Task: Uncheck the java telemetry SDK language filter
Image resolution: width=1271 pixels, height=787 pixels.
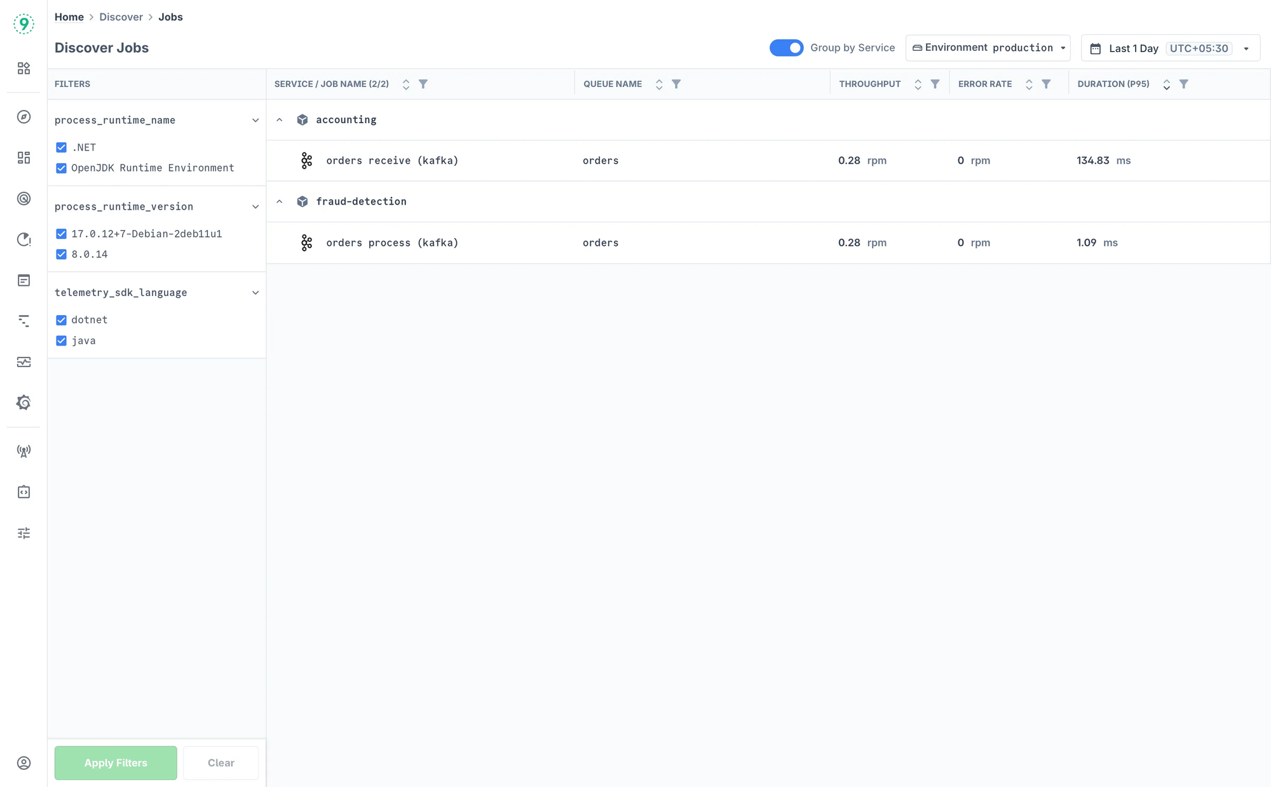Action: click(x=61, y=340)
